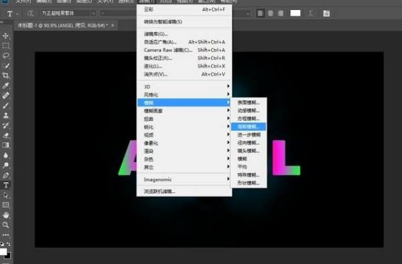Choose 动感模糊 from blur submenu
402x264 pixels.
[x=249, y=111]
